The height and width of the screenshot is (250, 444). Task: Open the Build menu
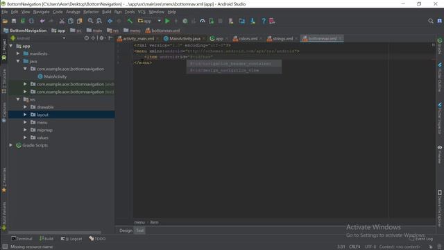[x=106, y=12]
